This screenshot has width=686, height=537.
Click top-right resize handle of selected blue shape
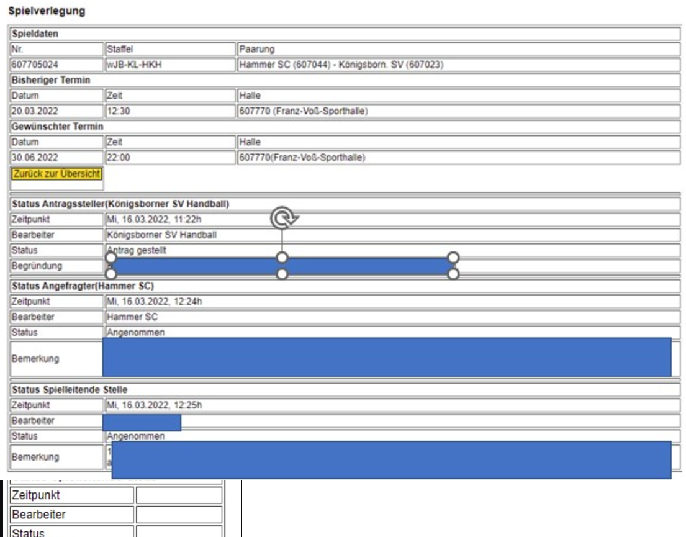click(x=453, y=257)
